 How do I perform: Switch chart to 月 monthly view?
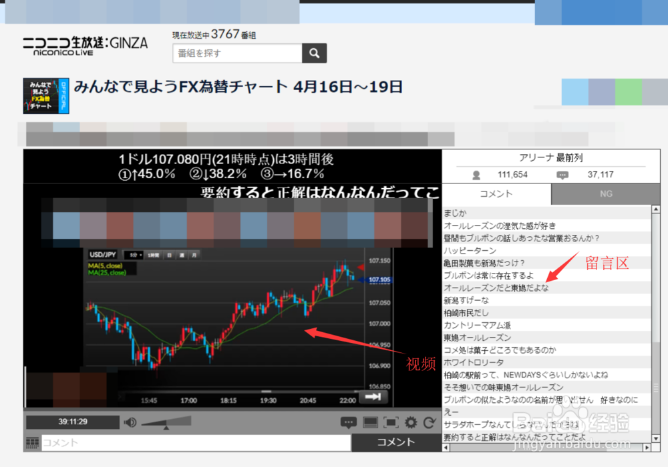pos(194,255)
